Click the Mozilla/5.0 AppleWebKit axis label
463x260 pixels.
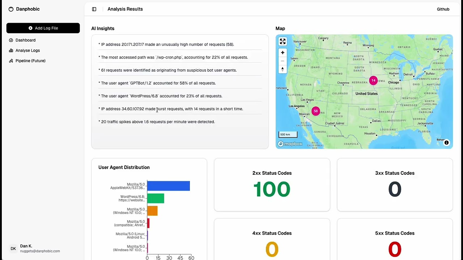127,186
